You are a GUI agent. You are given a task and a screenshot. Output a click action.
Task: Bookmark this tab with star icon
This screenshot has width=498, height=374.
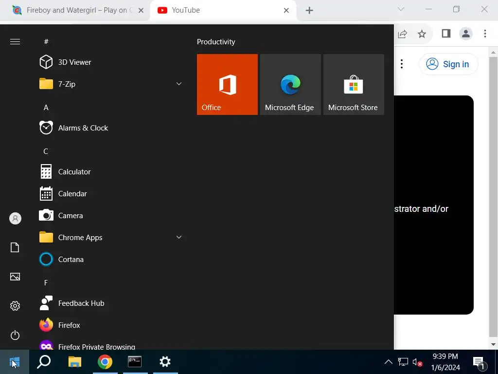click(x=422, y=34)
